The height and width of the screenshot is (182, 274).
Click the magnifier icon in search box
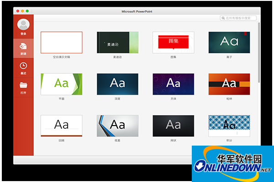click(x=223, y=18)
